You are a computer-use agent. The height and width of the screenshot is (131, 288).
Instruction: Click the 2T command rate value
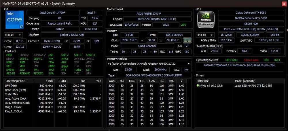point(187,46)
